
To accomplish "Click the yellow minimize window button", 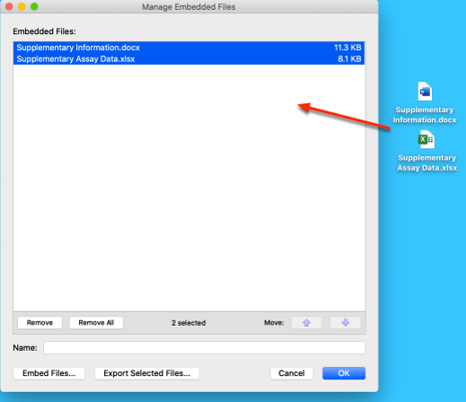I will [22, 6].
